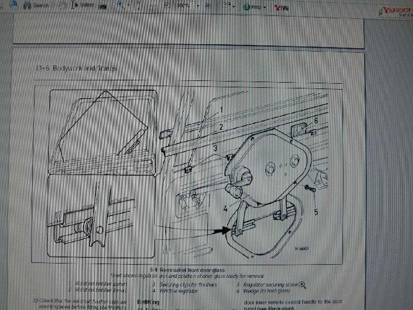Click the red Y! toolbar icon
Image resolution: width=413 pixels, height=310 pixels.
click(x=281, y=7)
